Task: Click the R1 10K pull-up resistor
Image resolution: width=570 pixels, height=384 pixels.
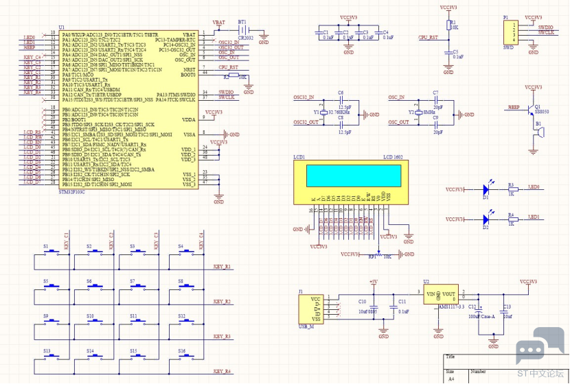Action: click(x=448, y=25)
